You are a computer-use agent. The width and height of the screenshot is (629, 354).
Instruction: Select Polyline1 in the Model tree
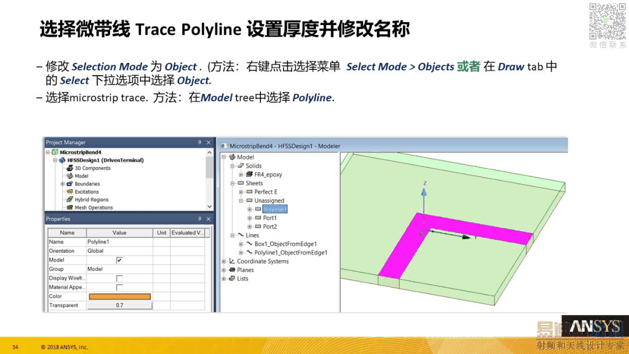pyautogui.click(x=275, y=209)
